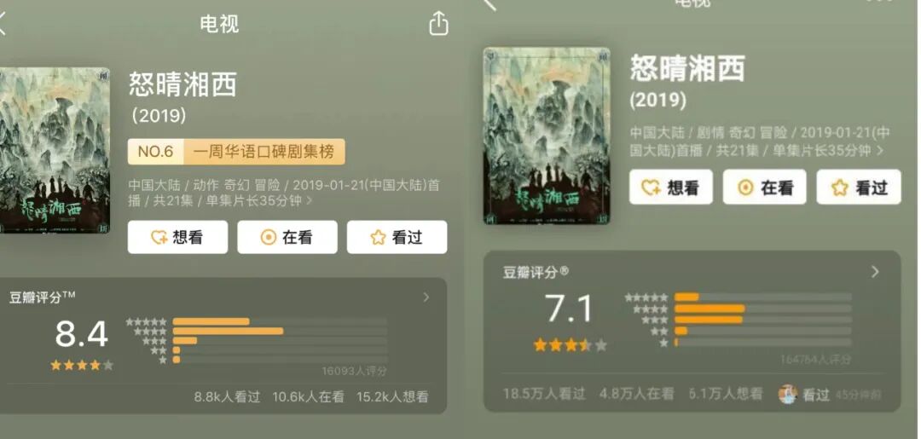The width and height of the screenshot is (921, 439).
Task: Open rating details chevron beside 8.4 score
Action: click(426, 297)
